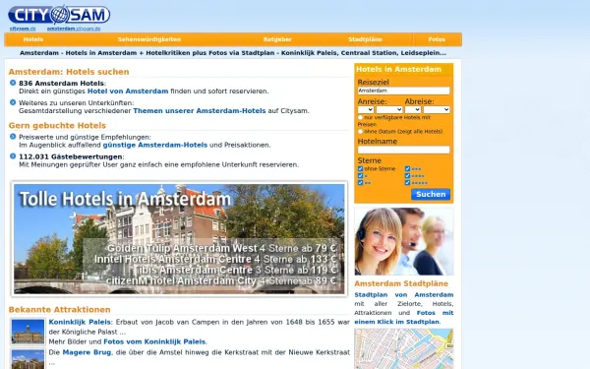This screenshot has height=369, width=590.
Task: Click the 'Hotels in Amsterdam' search box title
Action: (x=398, y=69)
